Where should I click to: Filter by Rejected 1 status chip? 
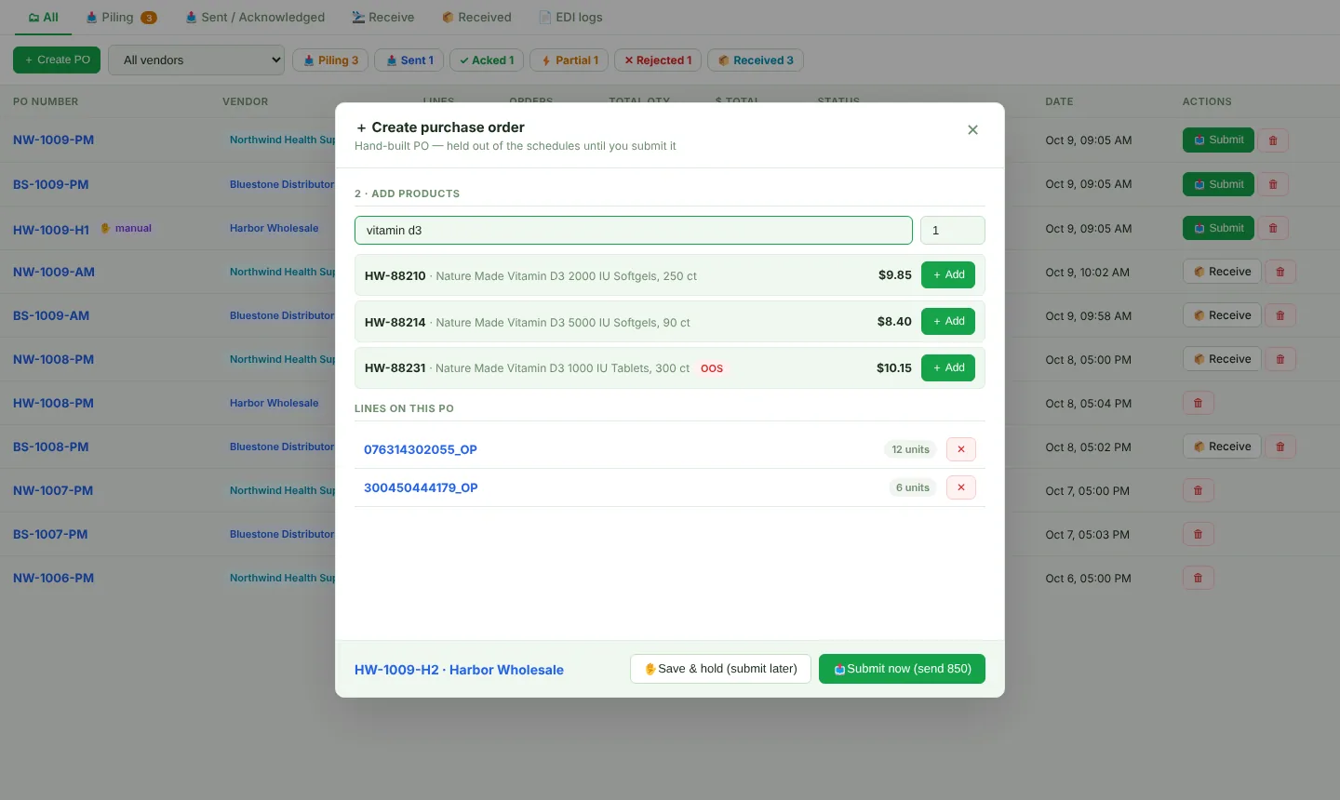(x=658, y=60)
